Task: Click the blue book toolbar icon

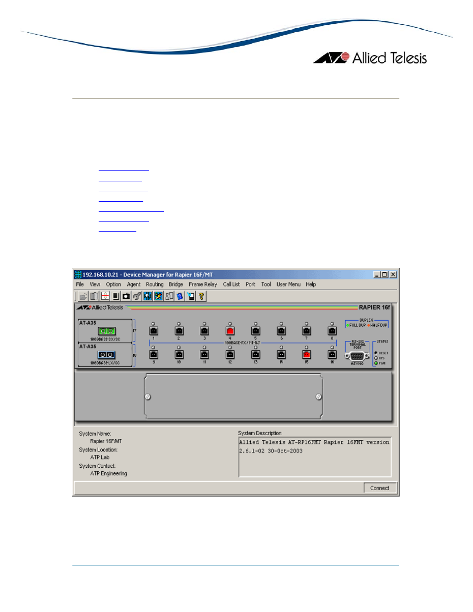Action: click(180, 296)
